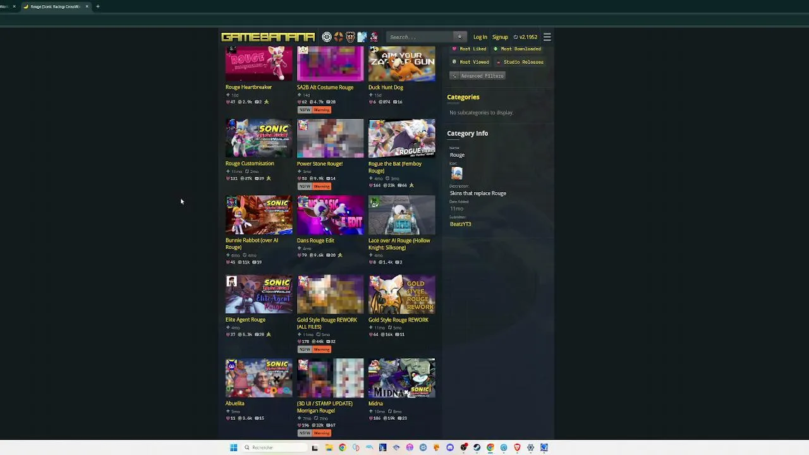The image size is (809, 455).
Task: Open Steam from the taskbar
Action: click(x=477, y=447)
